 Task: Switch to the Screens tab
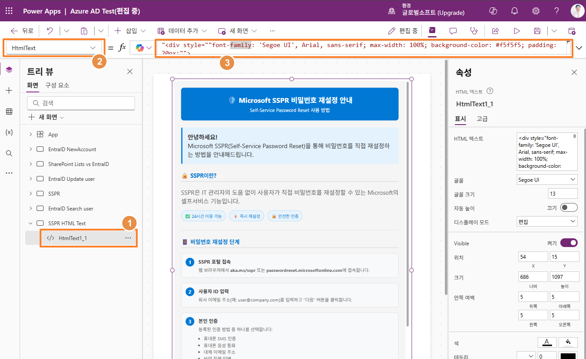[33, 85]
